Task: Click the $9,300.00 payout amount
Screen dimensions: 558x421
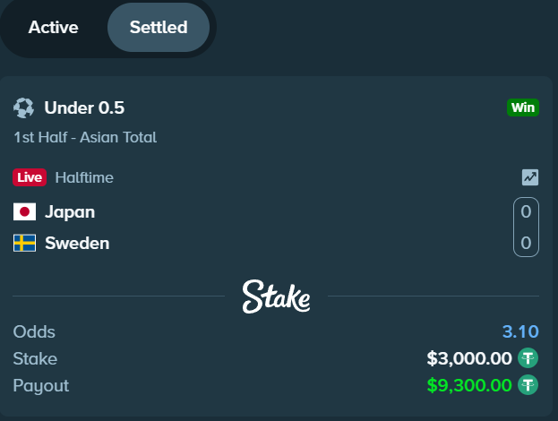Action: [469, 385]
